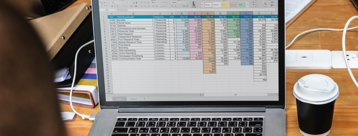Click the horizontal scrollbar thumb

[x=236, y=95]
